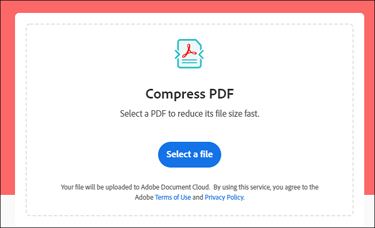Click the folded corner of the PDF icon
375x228 pixels.
point(199,42)
